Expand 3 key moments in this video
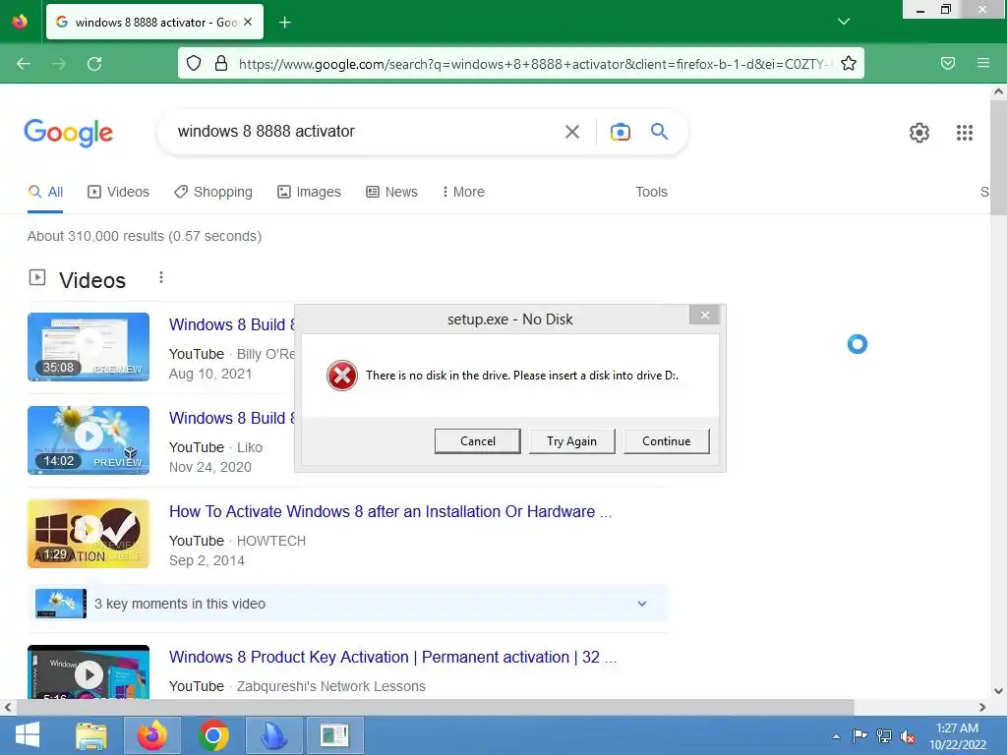Screen dimensions: 1007x755 click(x=348, y=604)
